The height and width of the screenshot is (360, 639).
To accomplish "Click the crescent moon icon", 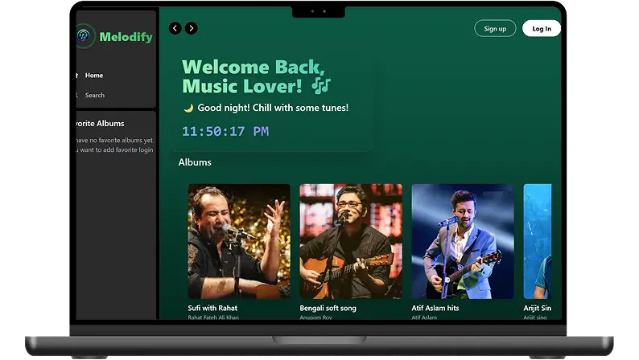I will coord(188,108).
